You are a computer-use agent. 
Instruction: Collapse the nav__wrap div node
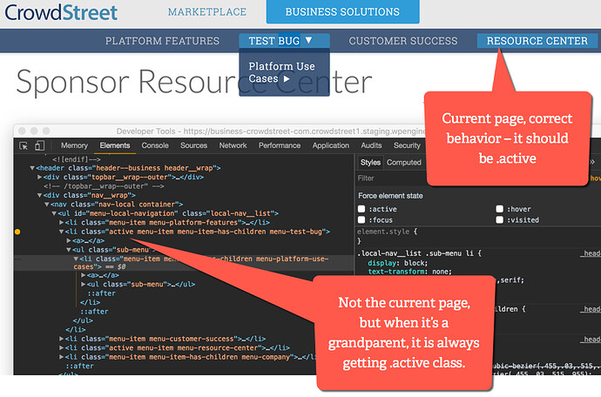pyautogui.click(x=39, y=195)
